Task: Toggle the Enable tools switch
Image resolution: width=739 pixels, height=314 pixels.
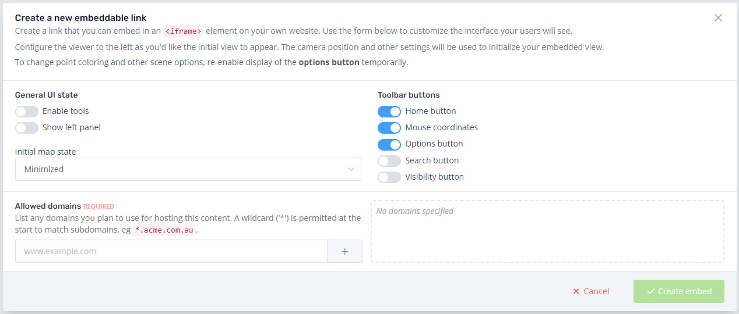Action: click(27, 111)
